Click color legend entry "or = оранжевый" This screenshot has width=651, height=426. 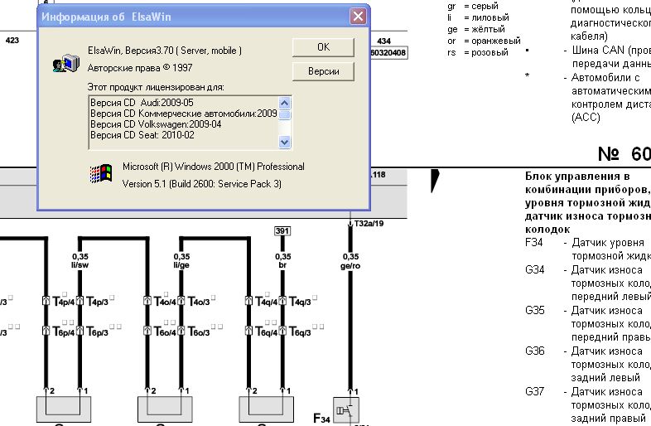click(x=484, y=41)
